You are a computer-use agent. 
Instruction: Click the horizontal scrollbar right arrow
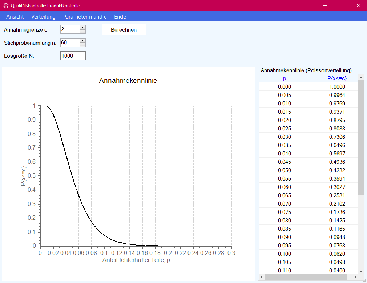coord(355,277)
